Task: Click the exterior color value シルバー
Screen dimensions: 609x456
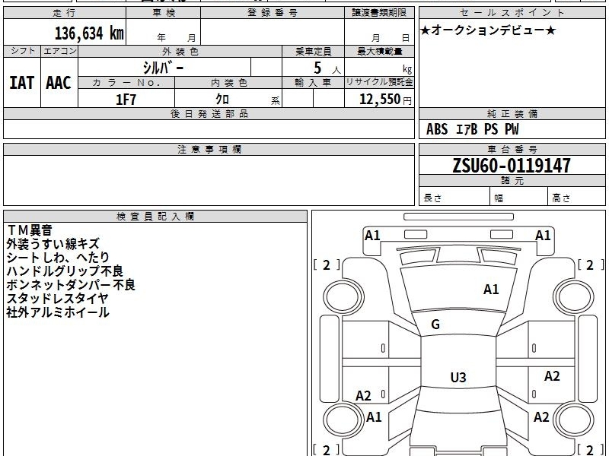Action: pos(163,68)
